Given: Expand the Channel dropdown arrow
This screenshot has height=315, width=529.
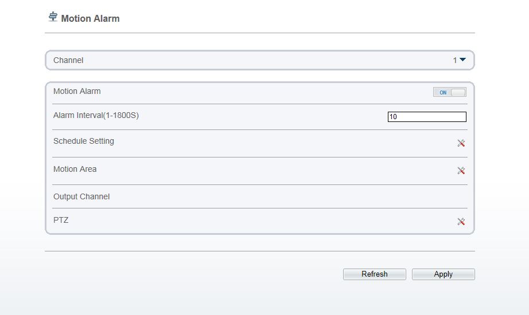Looking at the screenshot, I should [462, 60].
